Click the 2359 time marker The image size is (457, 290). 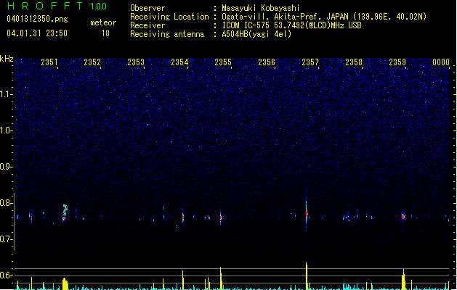click(x=397, y=62)
